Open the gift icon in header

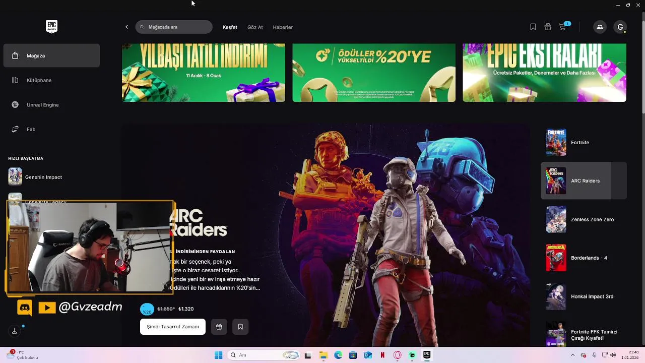pos(548,27)
